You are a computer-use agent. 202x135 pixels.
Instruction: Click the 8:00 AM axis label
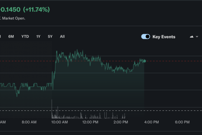[x=29, y=122]
